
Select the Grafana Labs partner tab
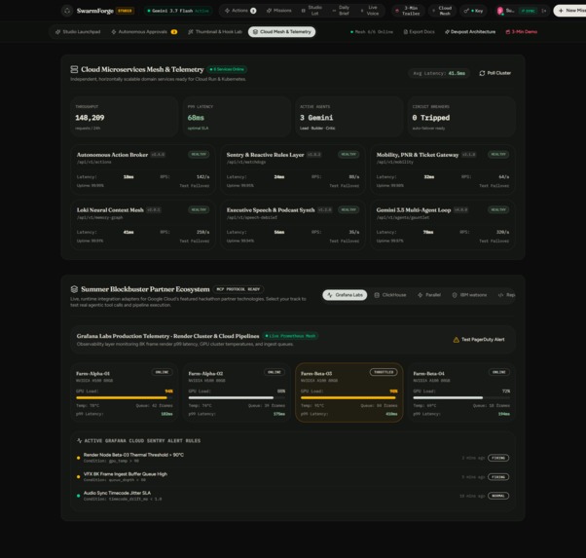[345, 295]
